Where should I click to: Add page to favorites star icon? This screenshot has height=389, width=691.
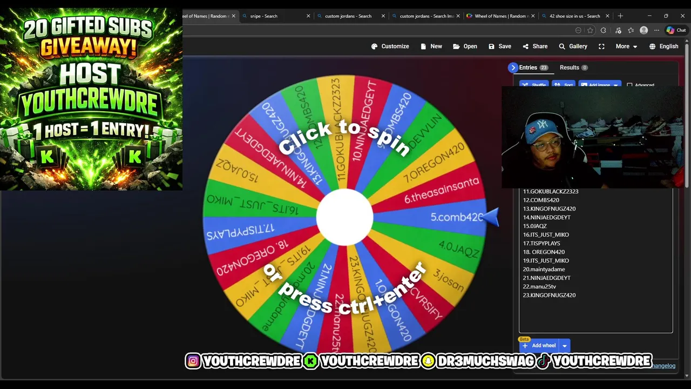pyautogui.click(x=591, y=30)
